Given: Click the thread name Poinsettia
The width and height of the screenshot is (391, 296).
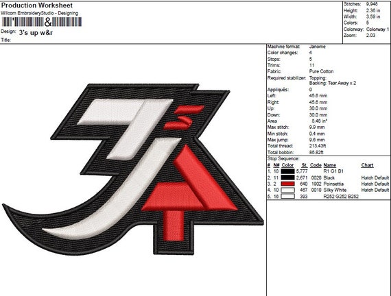Looking at the screenshot, I should point(333,184).
